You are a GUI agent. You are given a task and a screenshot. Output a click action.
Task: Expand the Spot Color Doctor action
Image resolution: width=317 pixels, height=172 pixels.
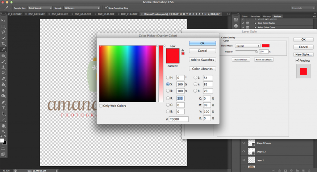(255, 23)
